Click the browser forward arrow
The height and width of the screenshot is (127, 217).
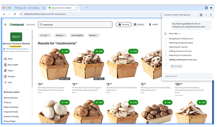click(9, 14)
